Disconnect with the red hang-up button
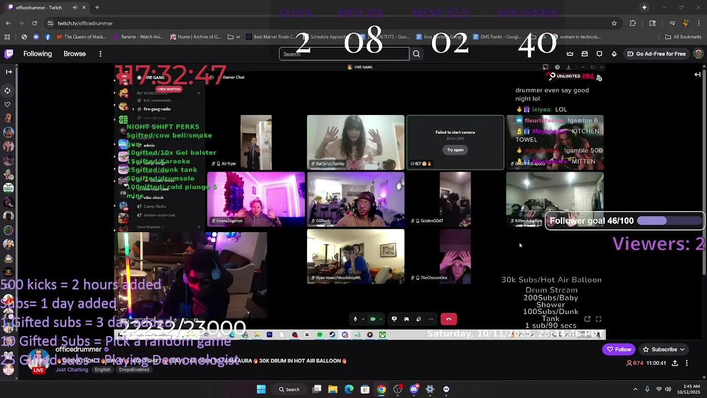707x398 pixels. click(x=449, y=319)
